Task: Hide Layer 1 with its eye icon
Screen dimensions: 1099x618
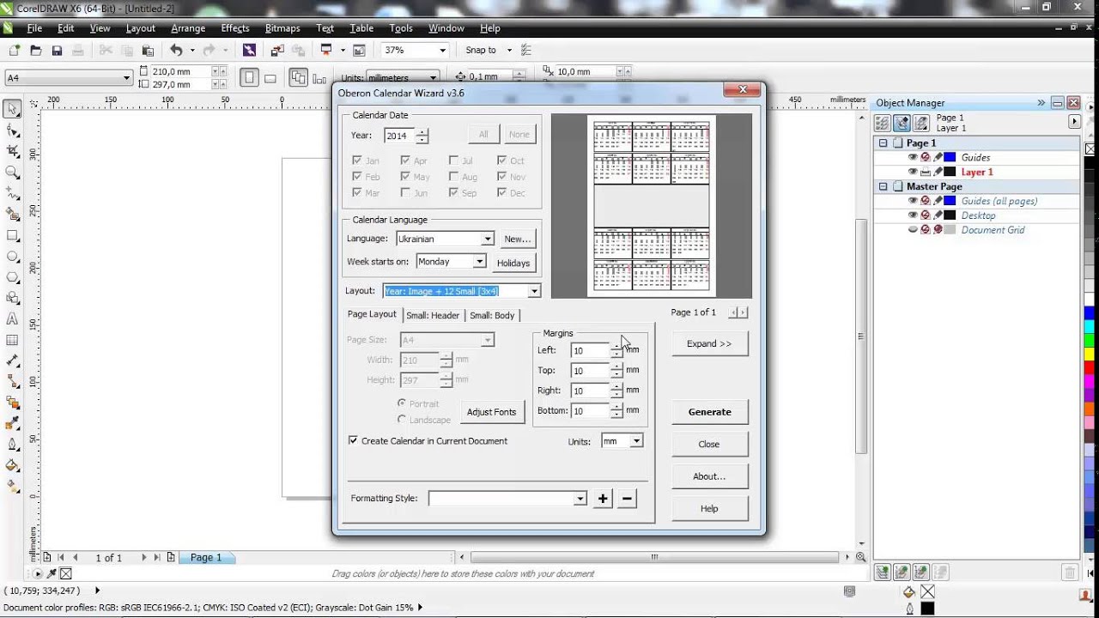Action: 913,172
